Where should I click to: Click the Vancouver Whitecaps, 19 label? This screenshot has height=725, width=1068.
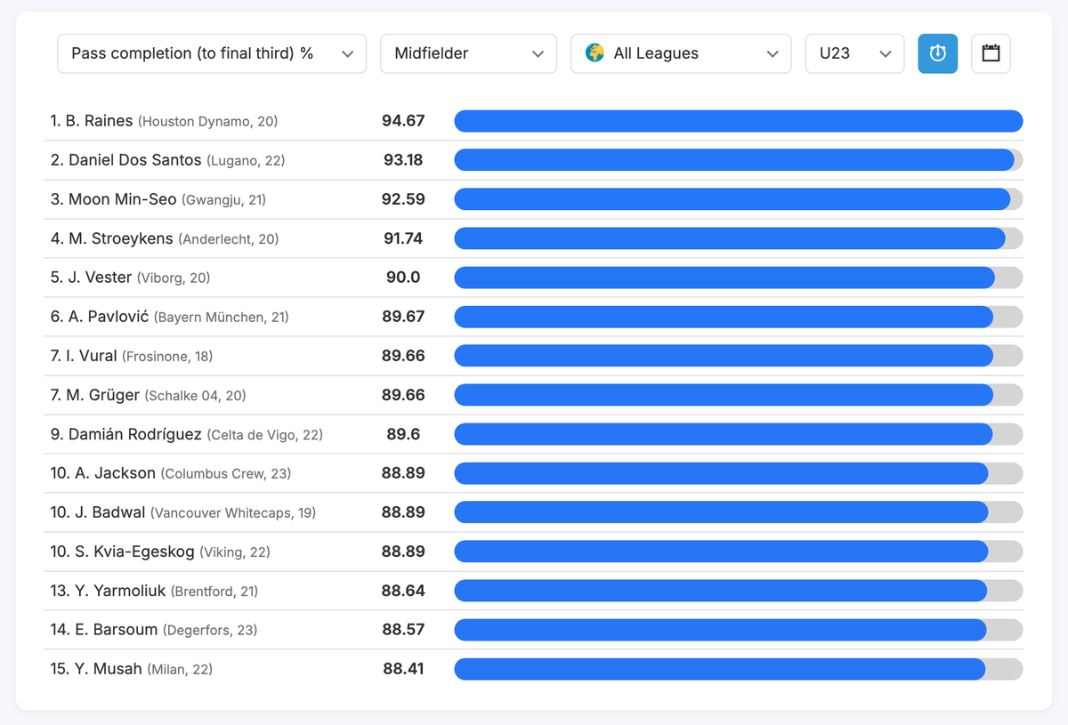click(x=233, y=513)
